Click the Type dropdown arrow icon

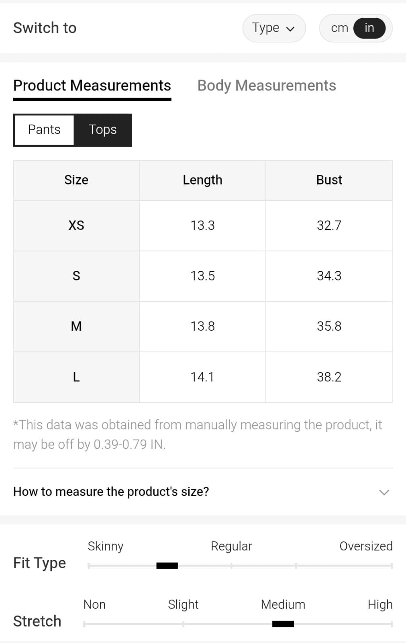[290, 29]
